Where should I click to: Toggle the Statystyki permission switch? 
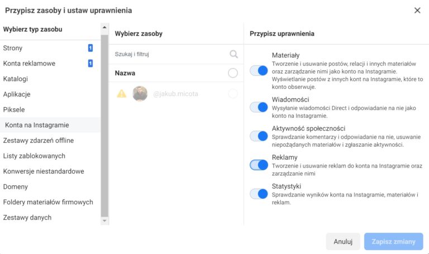259,194
